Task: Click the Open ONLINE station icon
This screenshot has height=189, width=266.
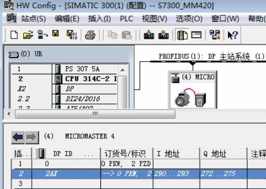Action: click(43, 35)
